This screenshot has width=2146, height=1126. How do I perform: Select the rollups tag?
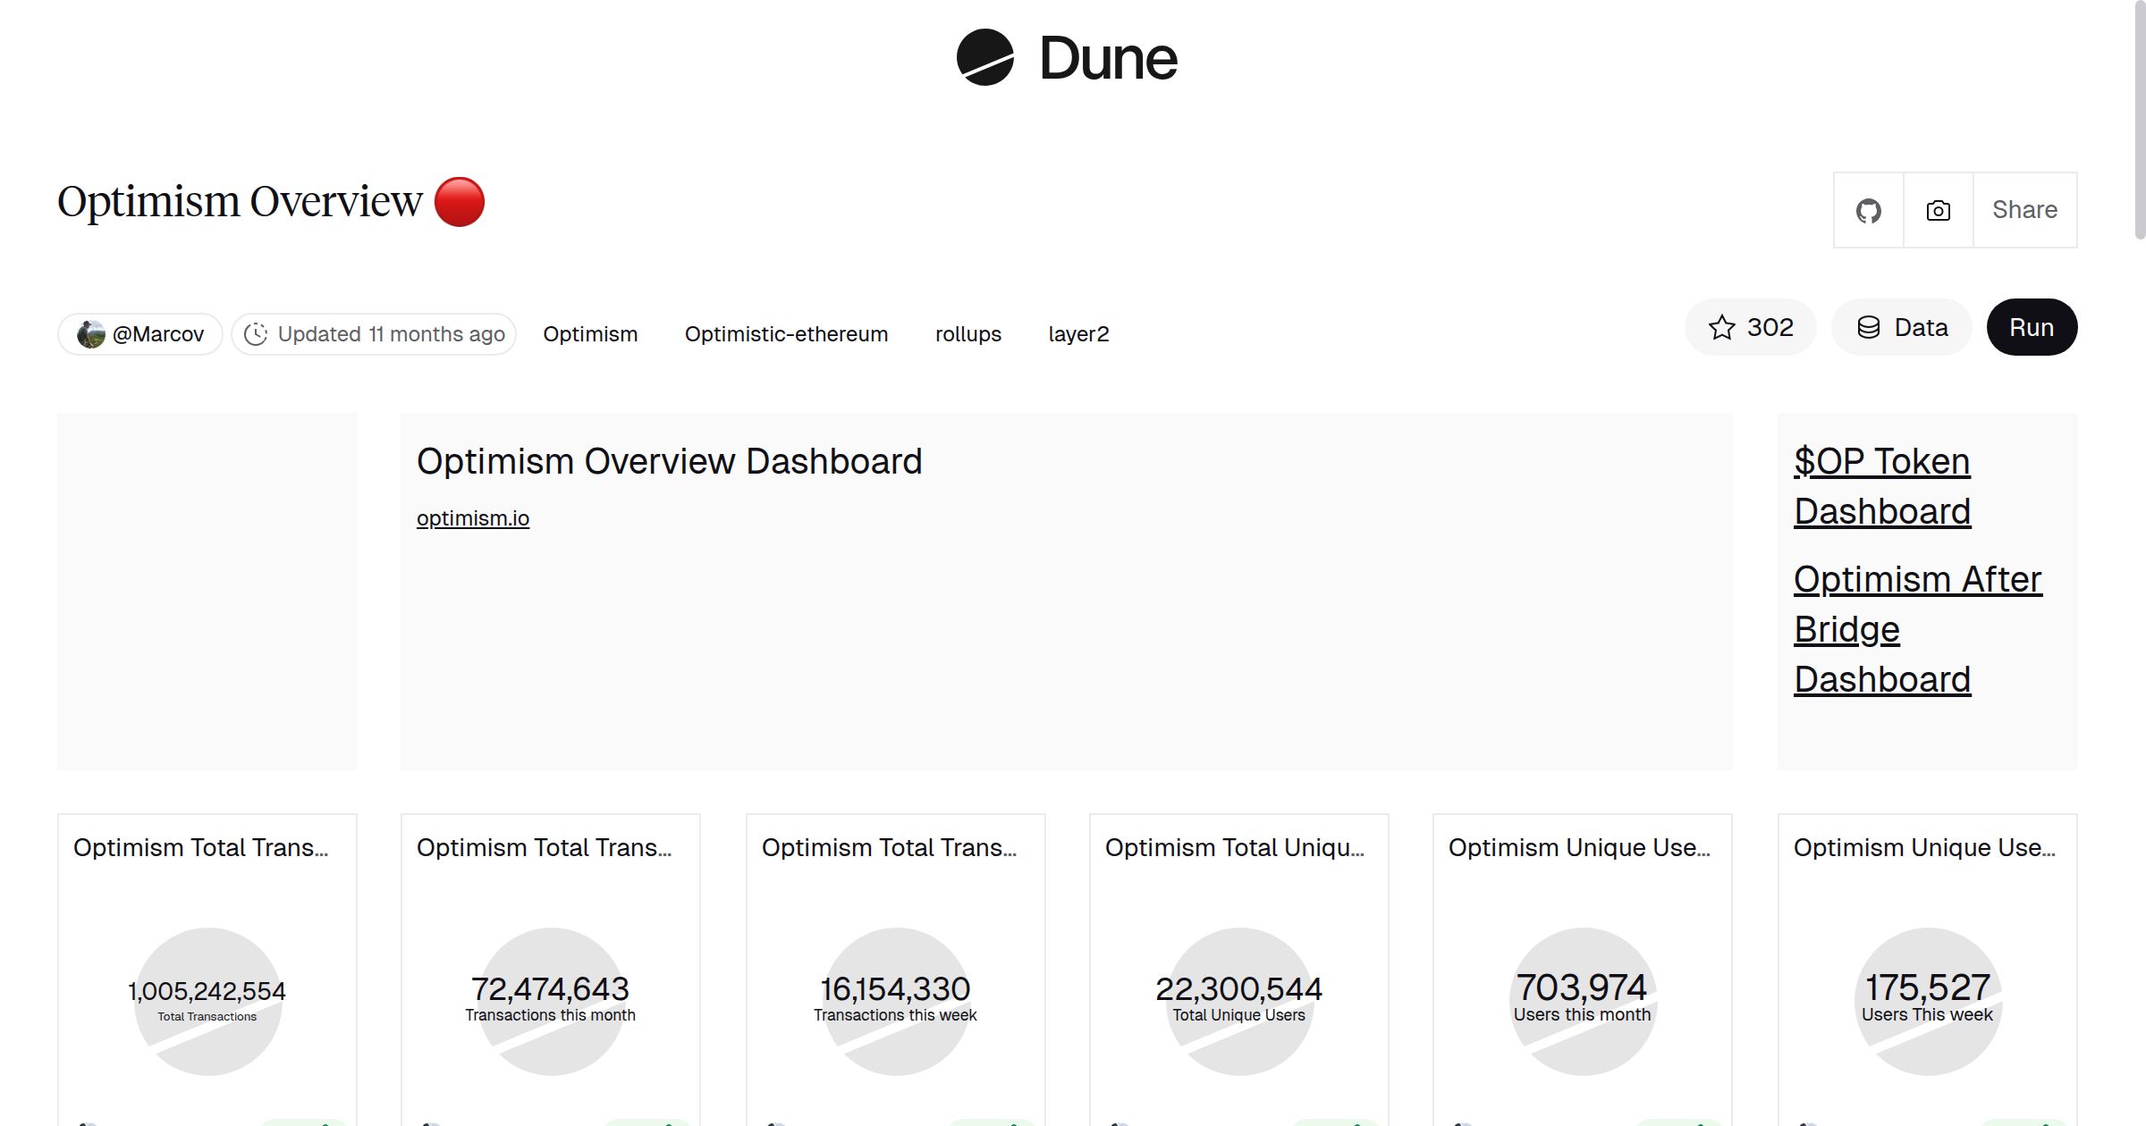coord(967,334)
